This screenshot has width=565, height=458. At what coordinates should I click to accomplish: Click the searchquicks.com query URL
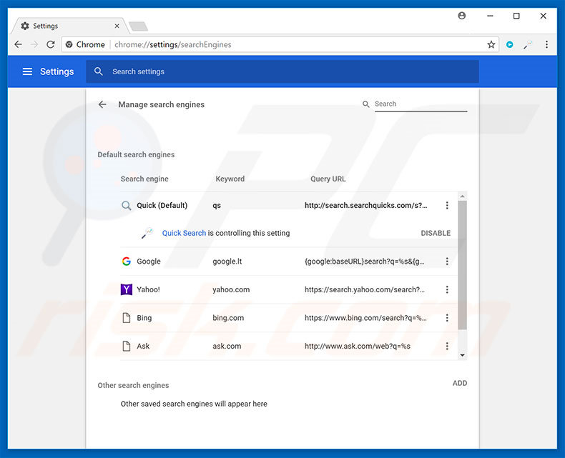pos(365,206)
